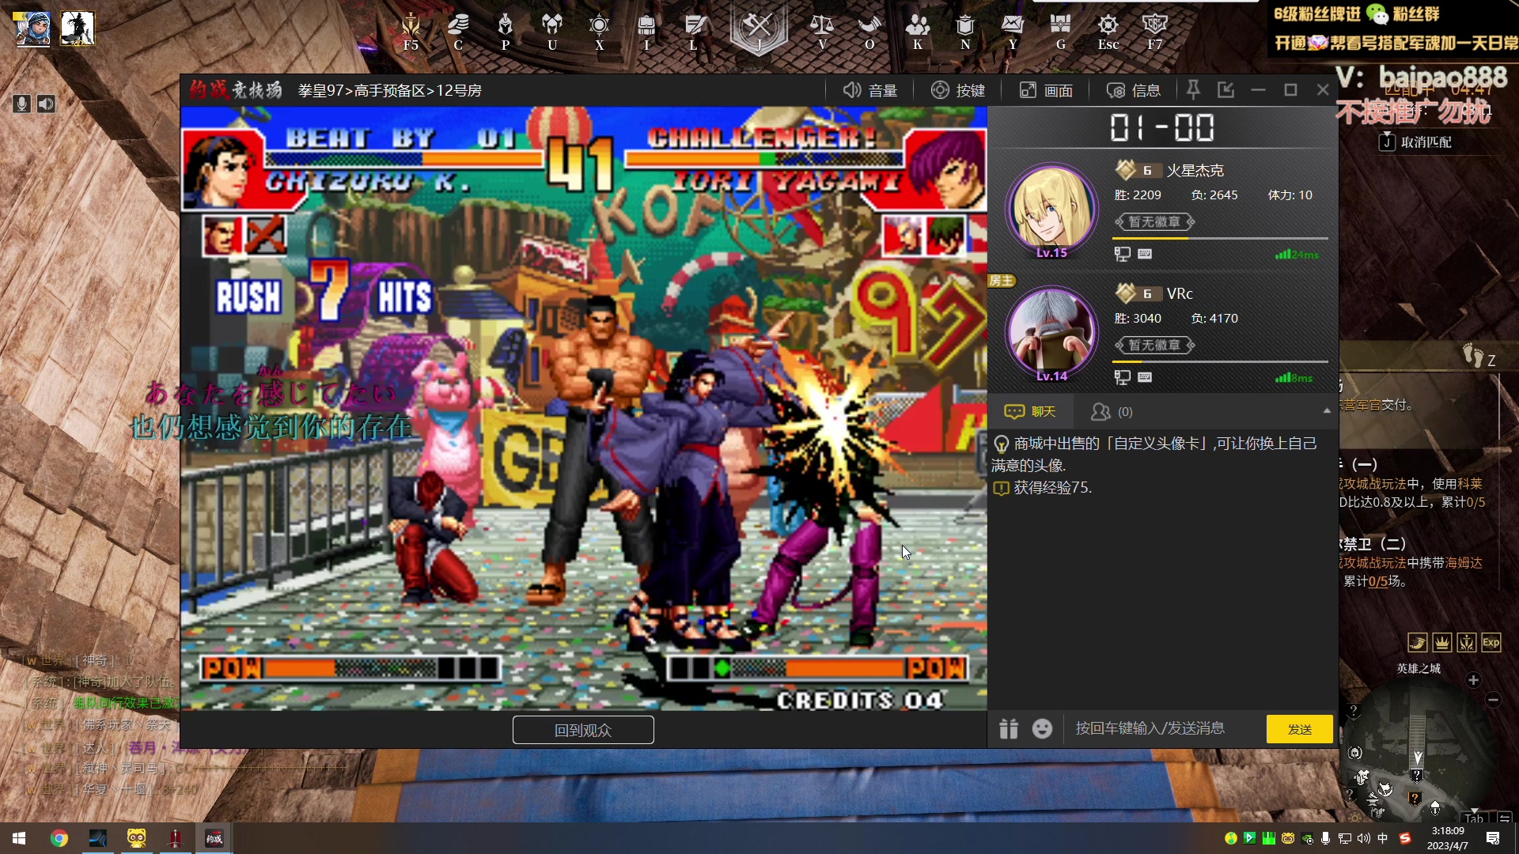Click the system tray volume icon
The image size is (1519, 854).
coord(1364,838)
